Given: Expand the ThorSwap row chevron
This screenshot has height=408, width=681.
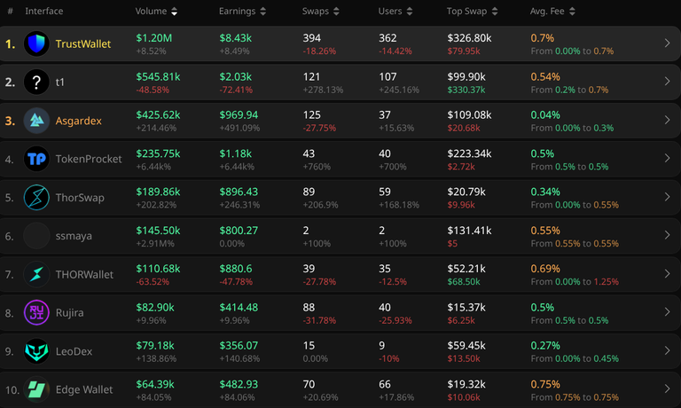Looking at the screenshot, I should click(x=667, y=197).
